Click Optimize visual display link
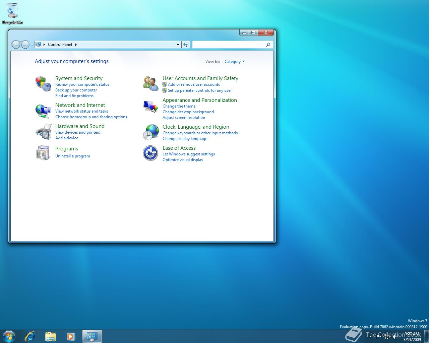Screen dimensions: 429x343 (x=183, y=160)
